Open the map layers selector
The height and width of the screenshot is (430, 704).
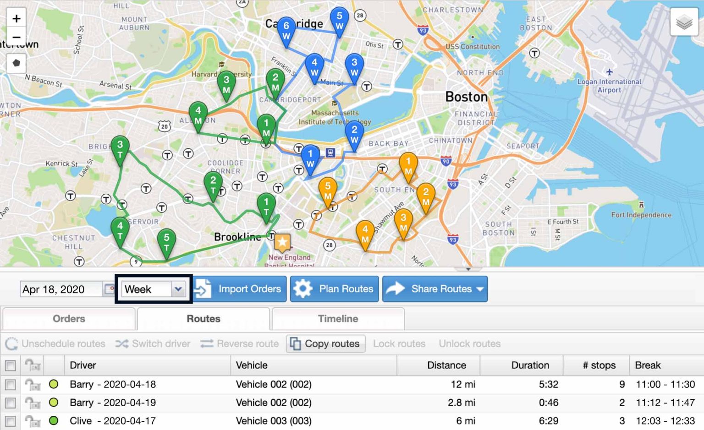684,21
